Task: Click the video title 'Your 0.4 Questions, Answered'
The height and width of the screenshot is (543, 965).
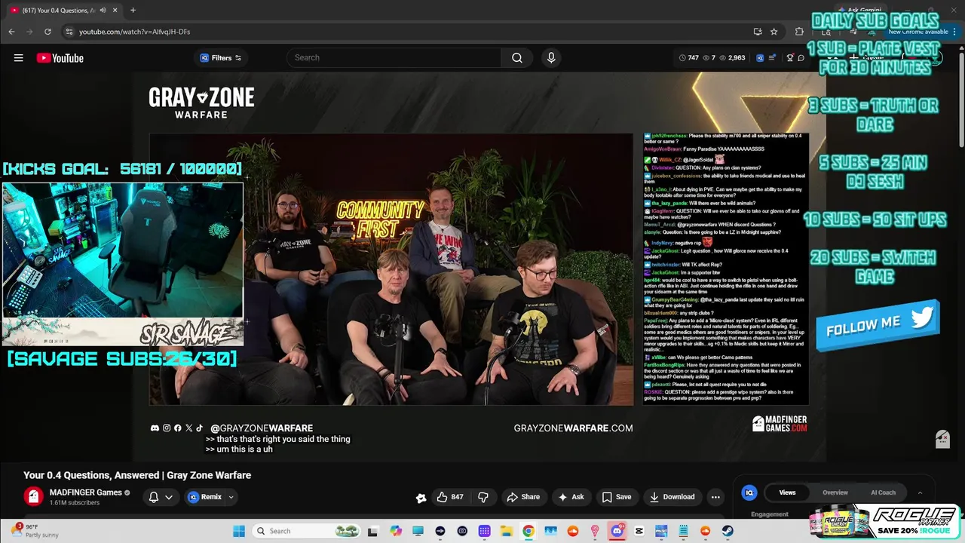Action: click(137, 475)
